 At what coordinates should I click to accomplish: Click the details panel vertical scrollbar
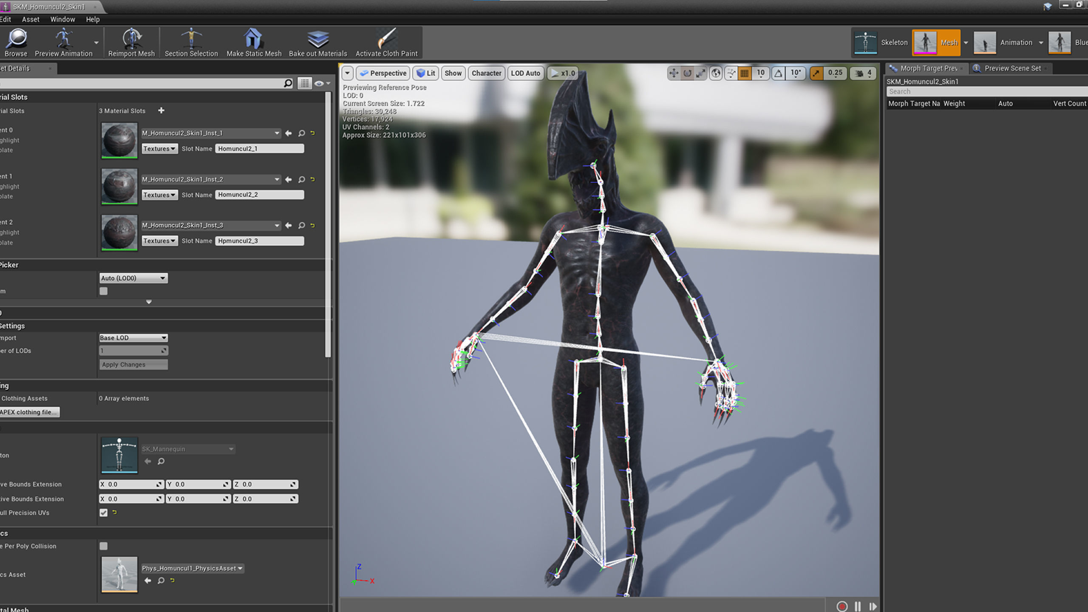328,224
